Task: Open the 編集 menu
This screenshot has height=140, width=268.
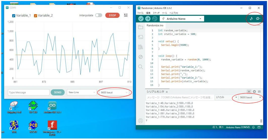Action: coord(148,13)
